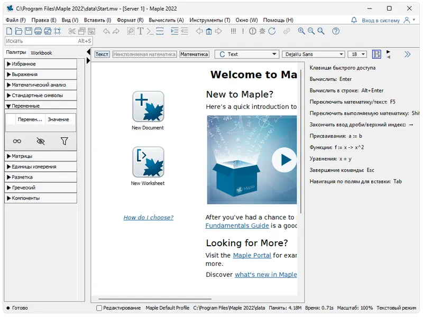Paste using the paste toolbar icon

pyautogui.click(x=91, y=31)
